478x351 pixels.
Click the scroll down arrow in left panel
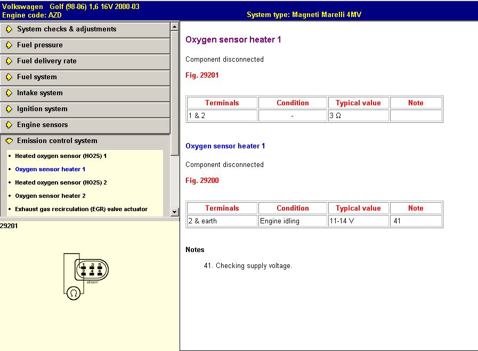[x=174, y=212]
